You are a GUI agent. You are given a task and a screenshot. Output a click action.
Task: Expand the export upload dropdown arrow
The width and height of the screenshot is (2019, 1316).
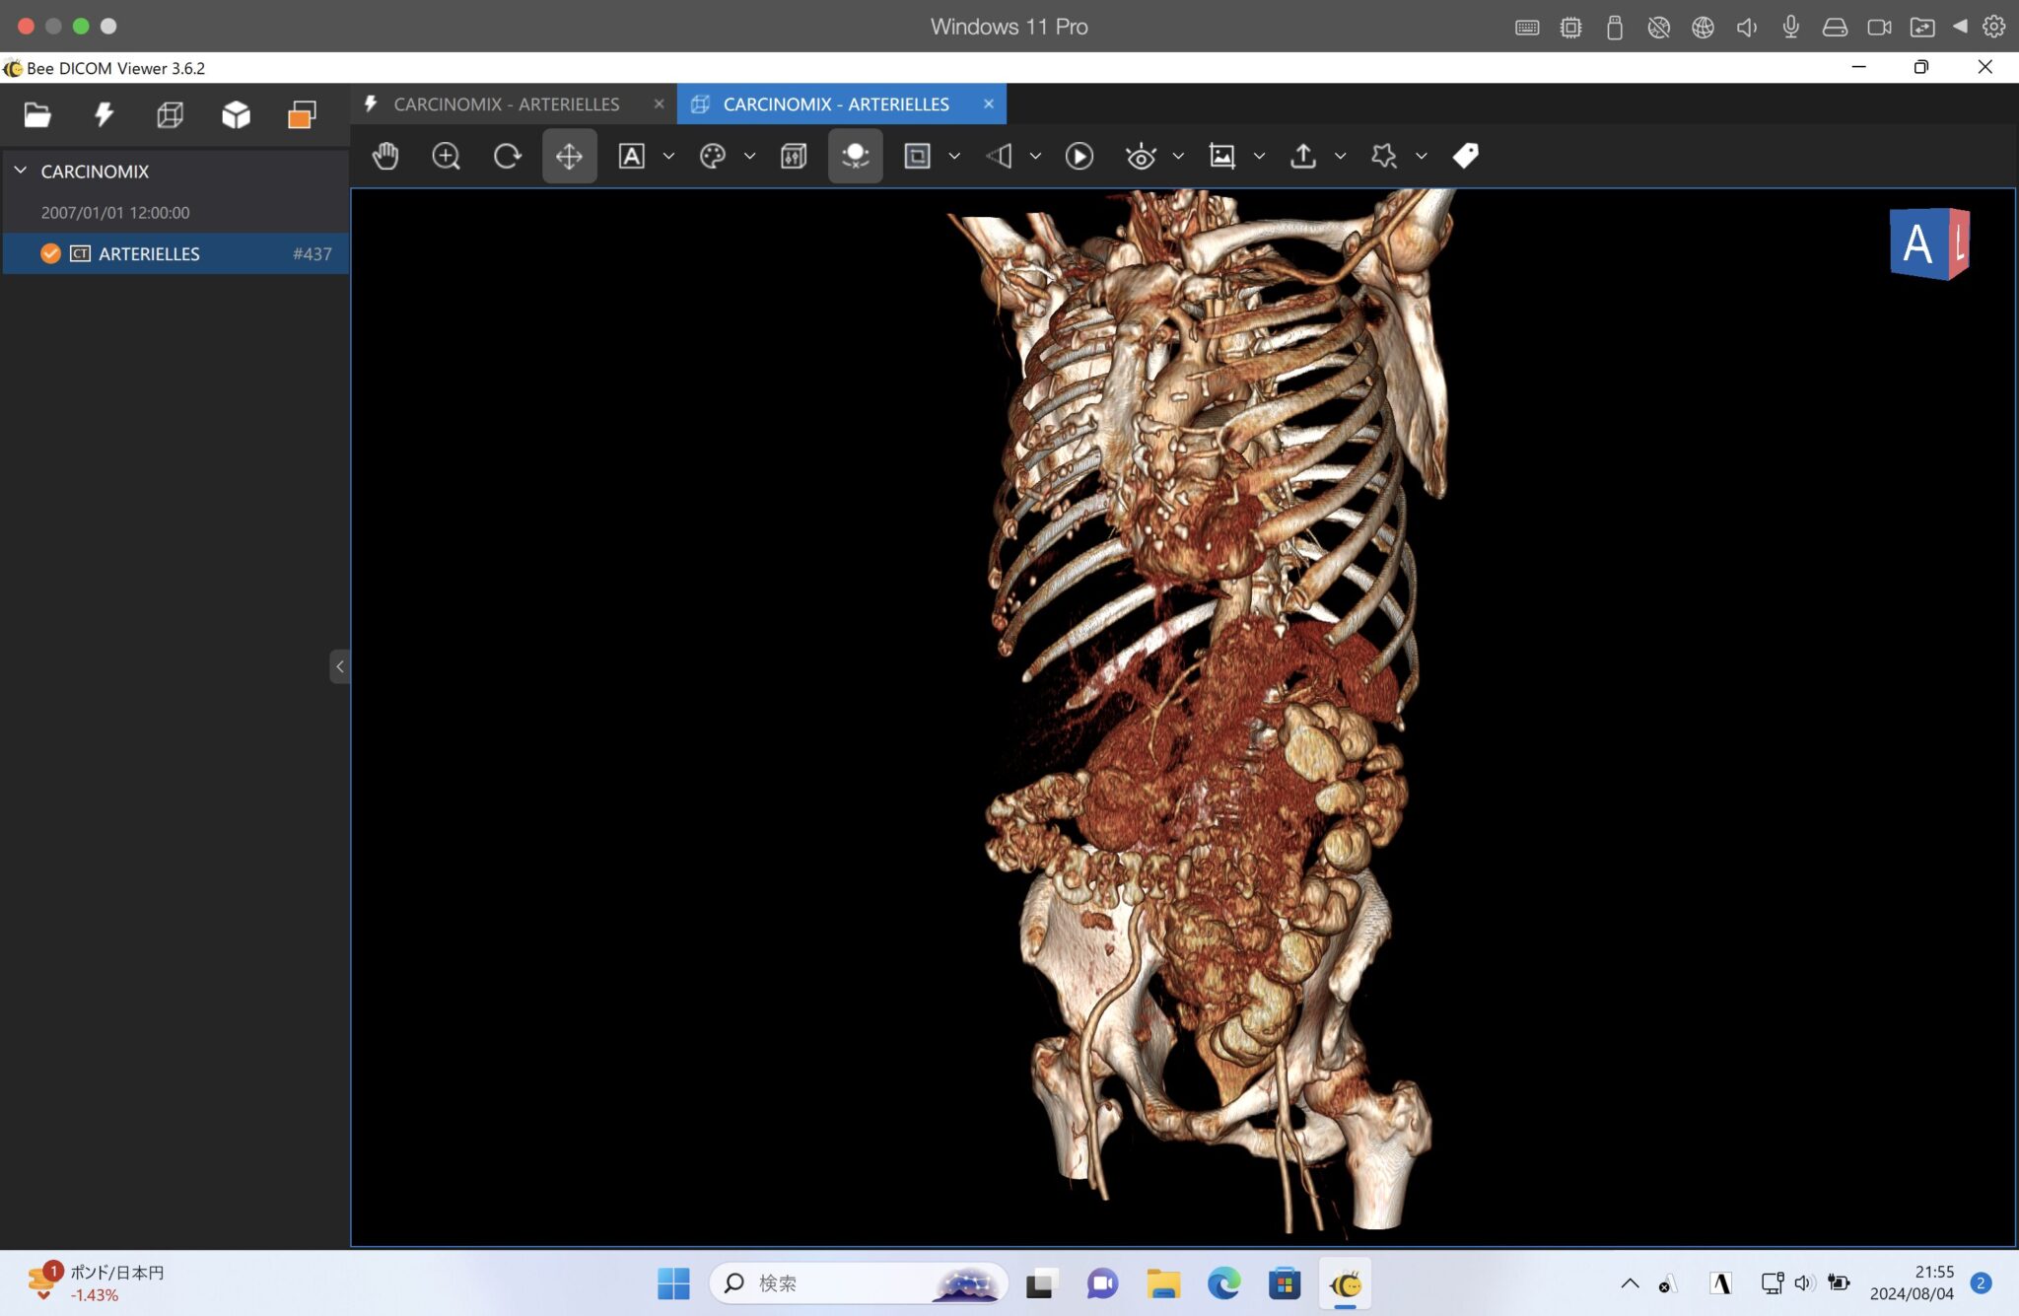[x=1340, y=156]
